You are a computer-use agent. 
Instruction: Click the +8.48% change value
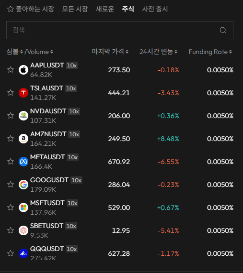(x=168, y=139)
